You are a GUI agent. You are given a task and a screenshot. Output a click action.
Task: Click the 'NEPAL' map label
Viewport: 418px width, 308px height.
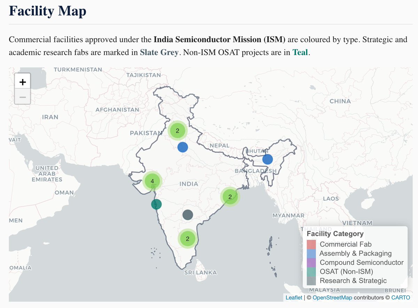pyautogui.click(x=219, y=145)
